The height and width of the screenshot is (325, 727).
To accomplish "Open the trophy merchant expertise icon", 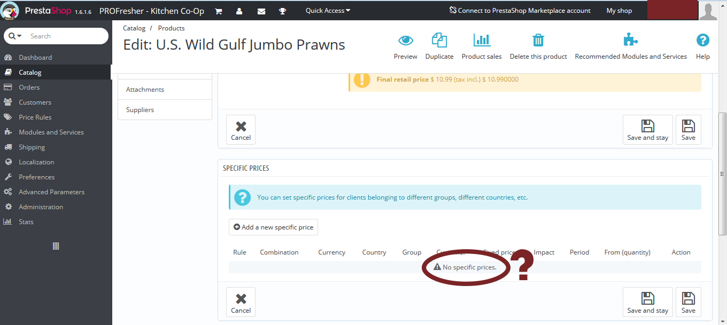I will pos(282,11).
